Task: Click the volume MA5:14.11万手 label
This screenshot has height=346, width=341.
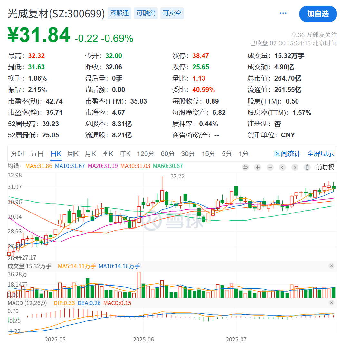Action: pos(77,266)
